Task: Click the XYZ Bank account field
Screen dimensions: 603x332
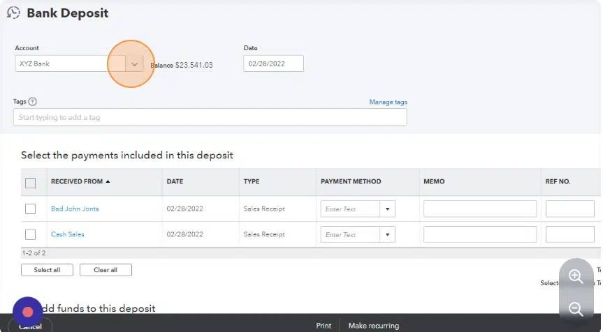Action: (x=71, y=63)
